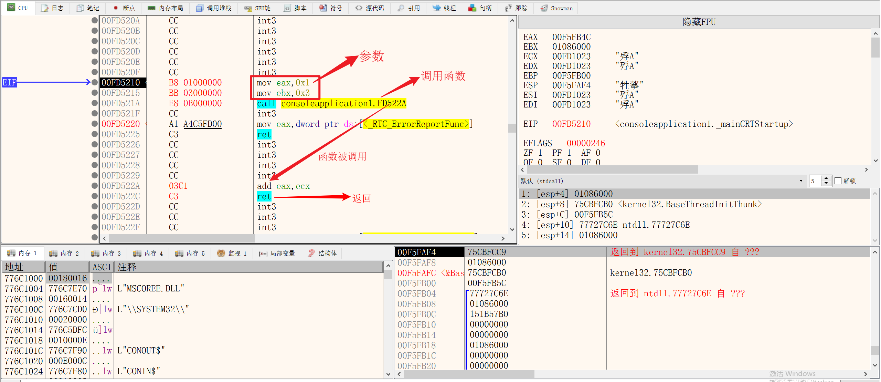Viewport: 881px width, 382px height.
Task: Open the 断点 breakpoints view
Action: pyautogui.click(x=125, y=8)
